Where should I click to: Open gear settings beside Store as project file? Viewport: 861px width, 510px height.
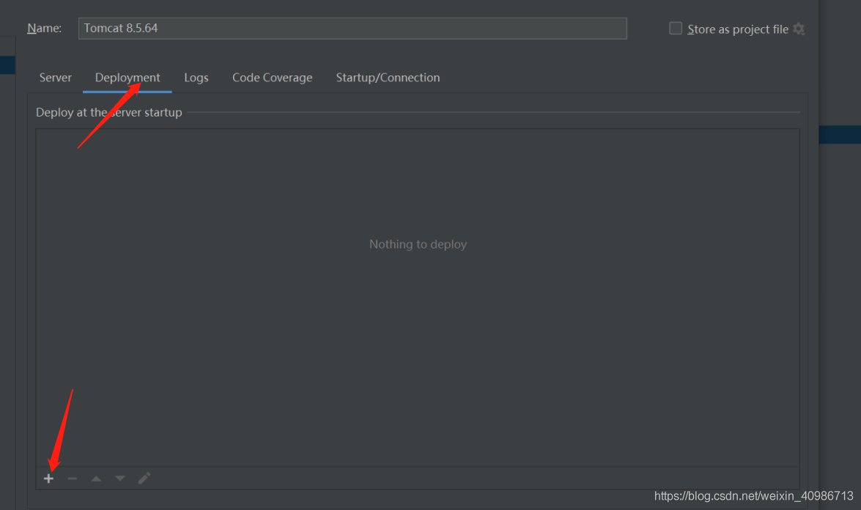(799, 29)
